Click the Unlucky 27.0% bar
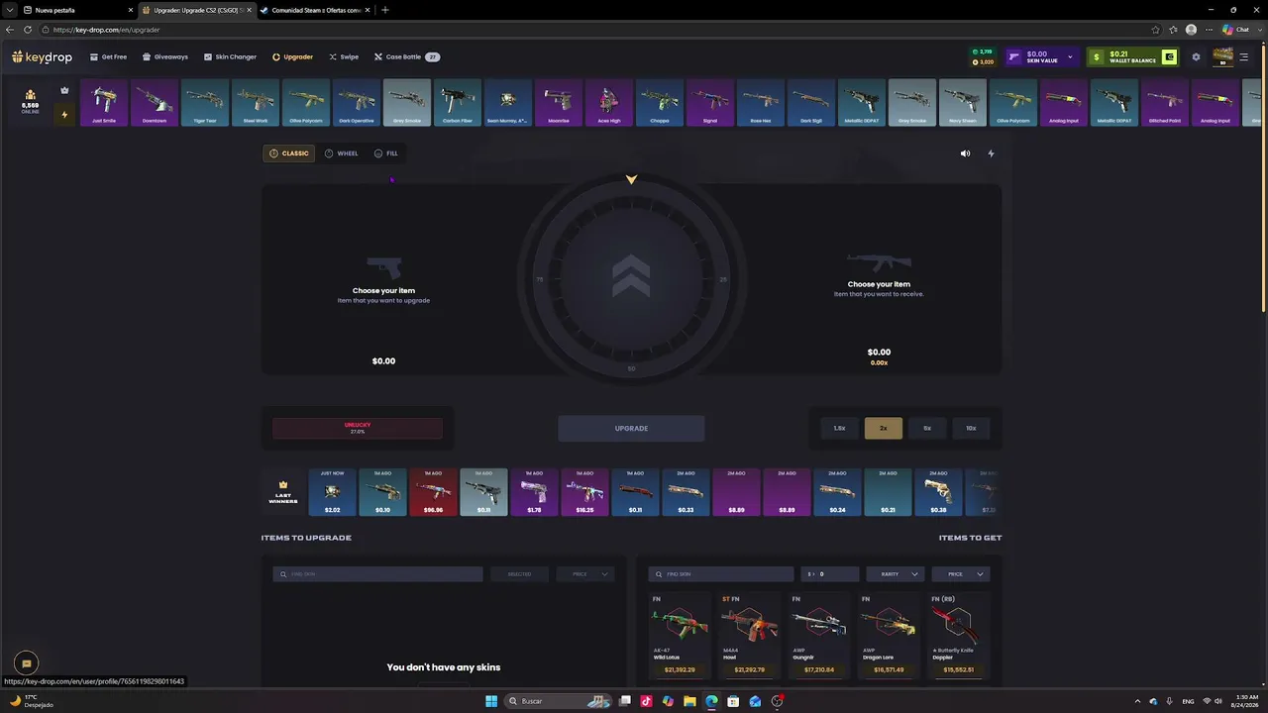1268x713 pixels. [358, 429]
